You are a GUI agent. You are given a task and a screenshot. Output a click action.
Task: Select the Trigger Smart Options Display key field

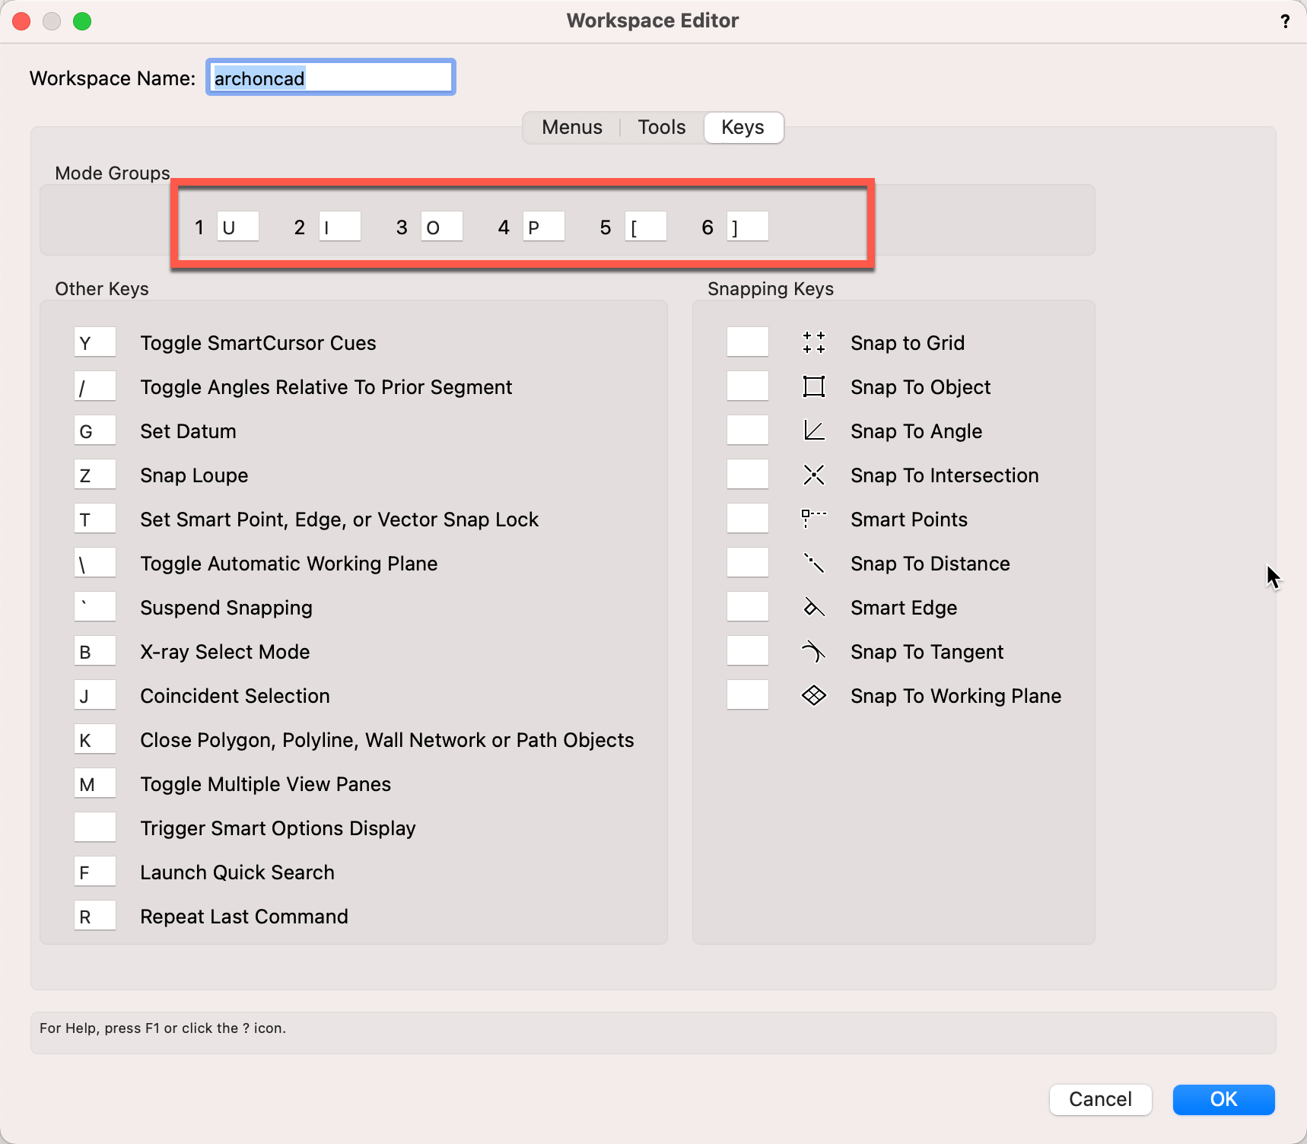point(95,828)
